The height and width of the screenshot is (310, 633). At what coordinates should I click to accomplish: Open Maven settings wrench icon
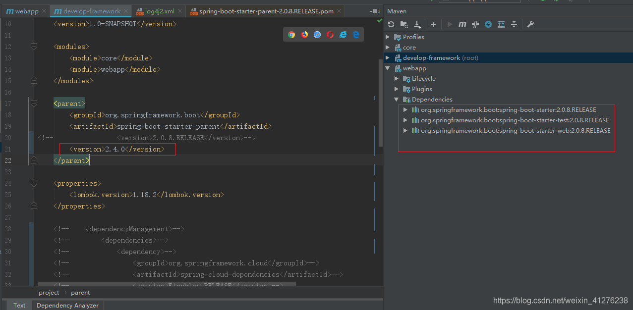pos(530,24)
